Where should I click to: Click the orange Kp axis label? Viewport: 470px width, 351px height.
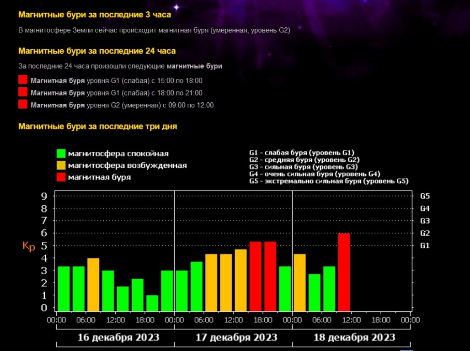pos(28,246)
